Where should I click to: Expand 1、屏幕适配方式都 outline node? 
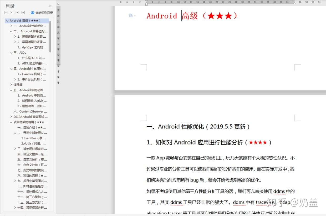(x=15, y=37)
